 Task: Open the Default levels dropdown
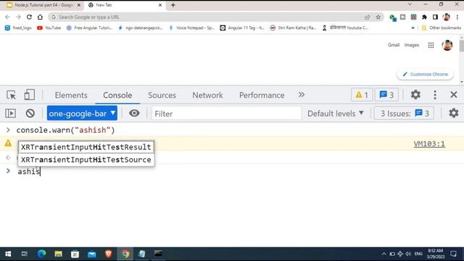click(x=335, y=114)
